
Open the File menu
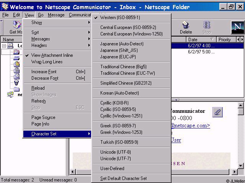pos(5,15)
